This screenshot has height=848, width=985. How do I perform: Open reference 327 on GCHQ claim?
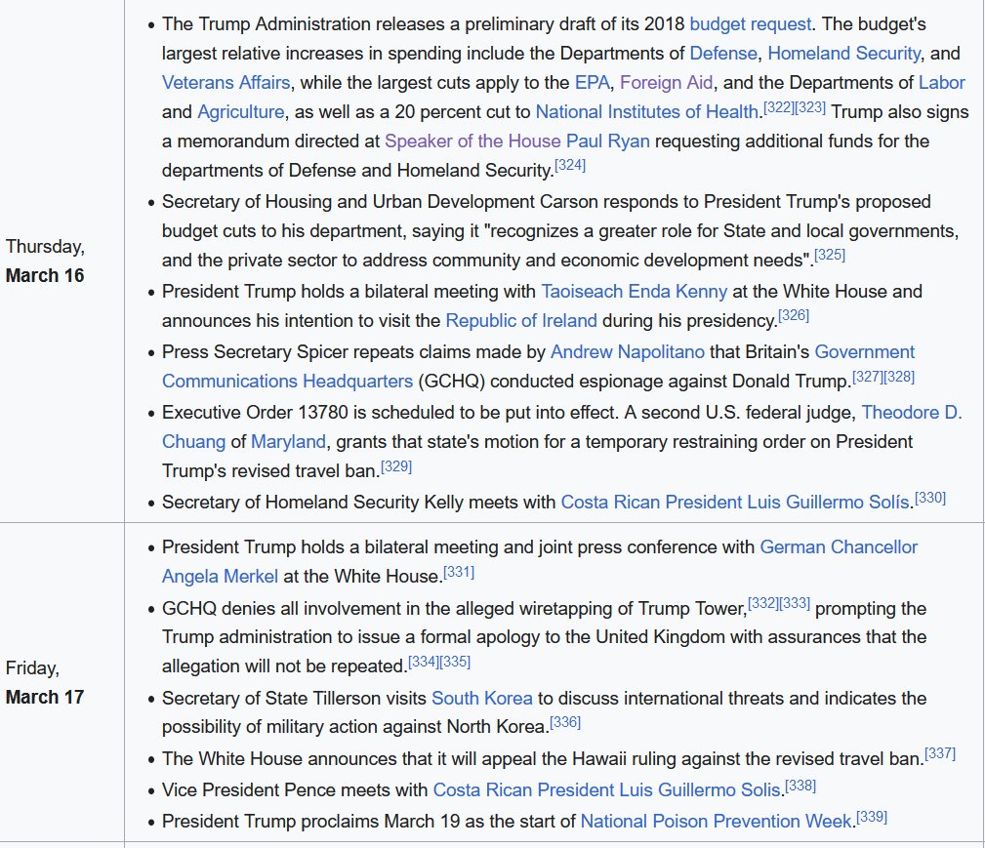pyautogui.click(x=868, y=377)
